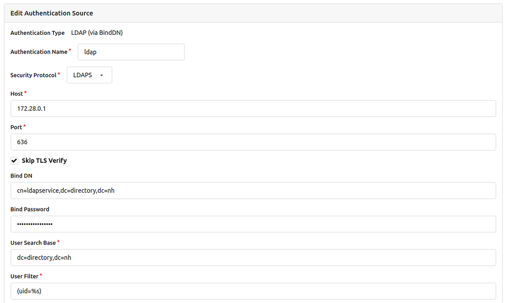Click the User Filter label

24,276
